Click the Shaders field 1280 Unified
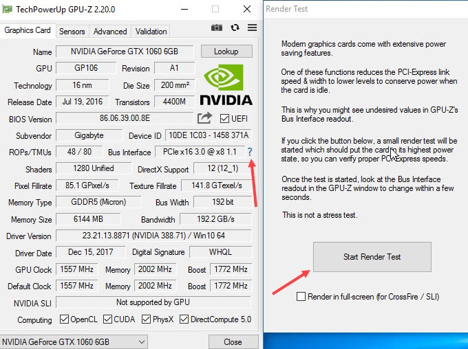This screenshot has height=349, width=468. point(94,168)
